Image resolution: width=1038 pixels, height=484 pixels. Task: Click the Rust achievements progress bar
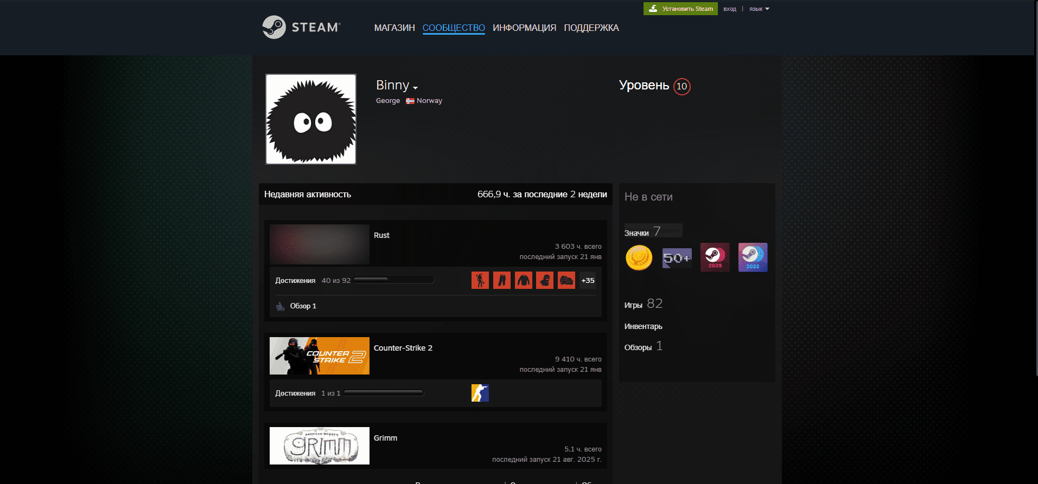[393, 280]
